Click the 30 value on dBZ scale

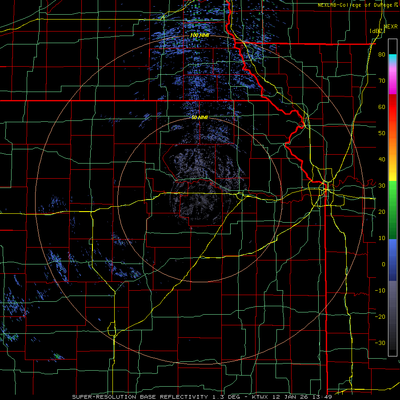[382, 186]
